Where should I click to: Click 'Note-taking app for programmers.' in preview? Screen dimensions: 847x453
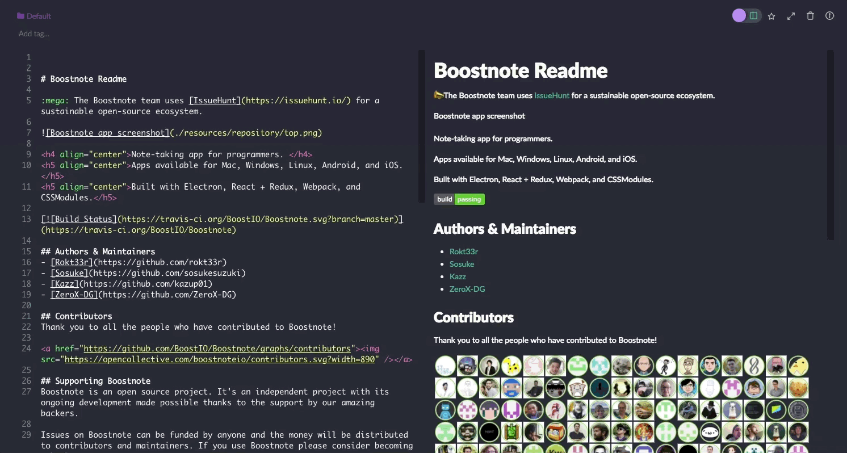click(493, 139)
